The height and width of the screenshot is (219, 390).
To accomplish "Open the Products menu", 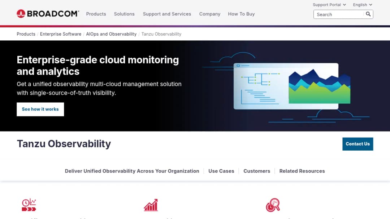I will click(x=96, y=14).
